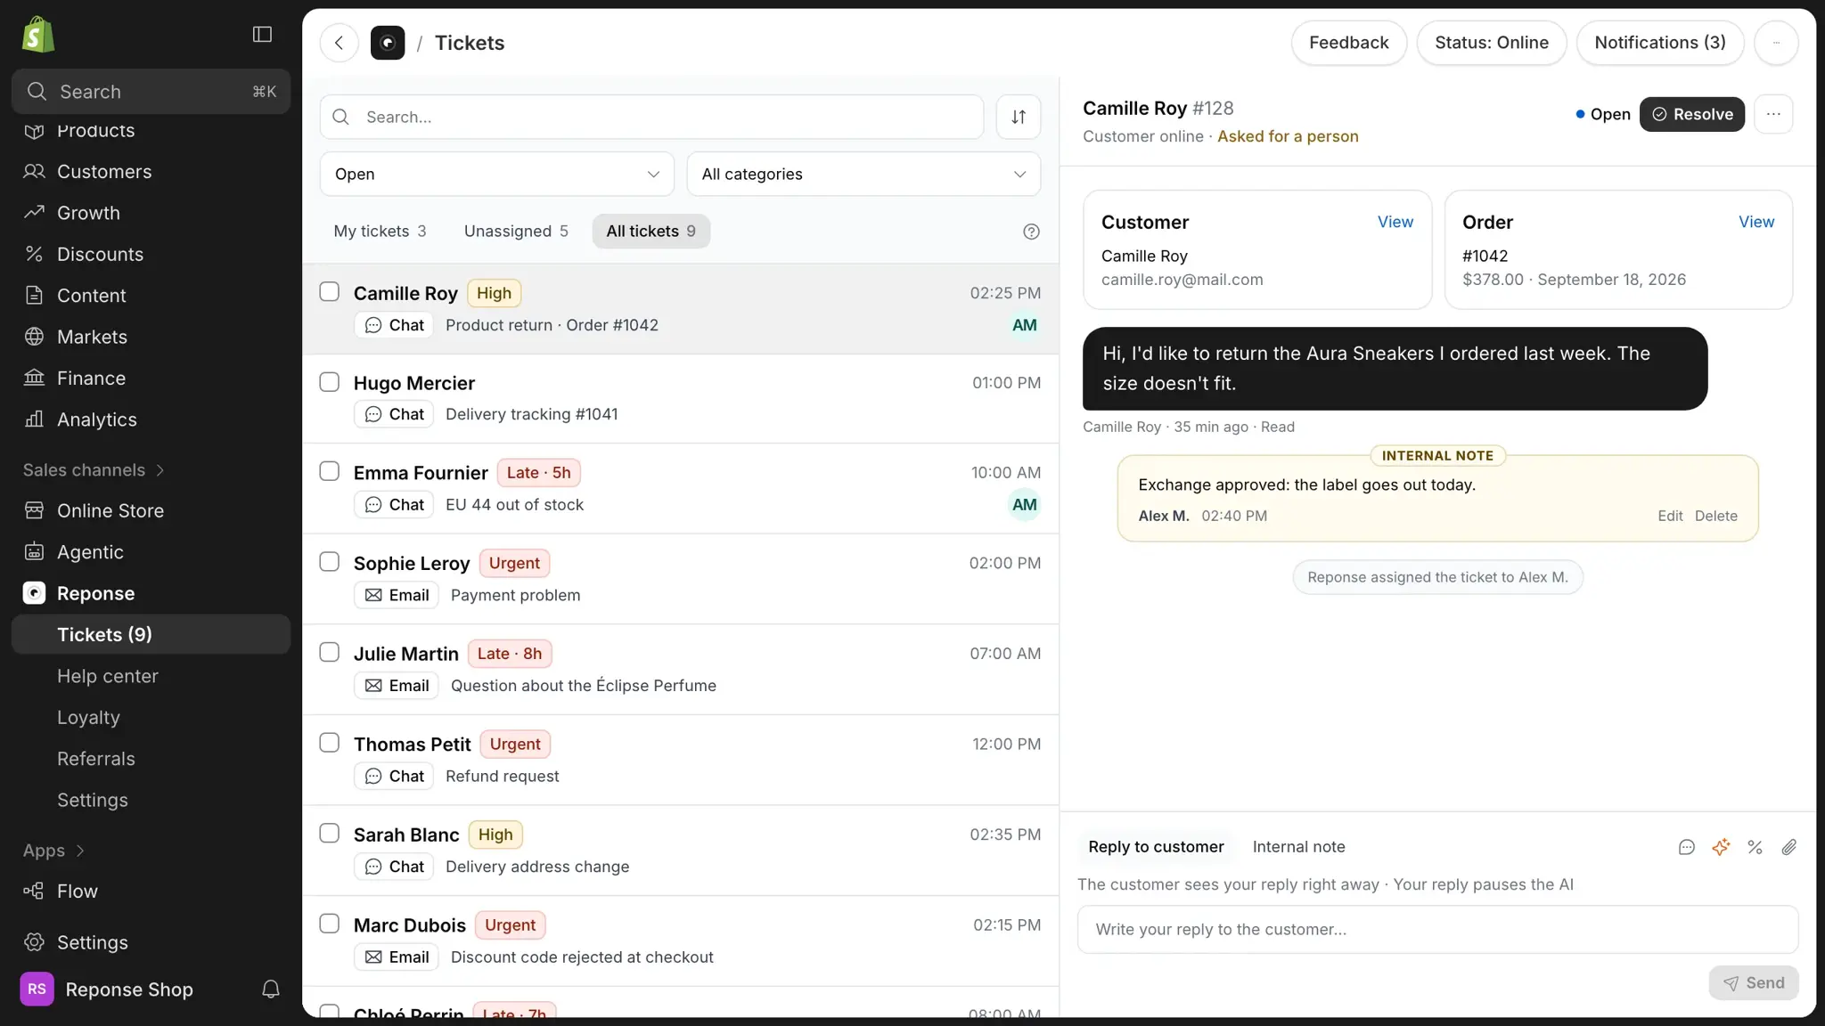Screen dimensions: 1825x1026
Task: Open Flow app in sidebar
Action: (x=151, y=891)
